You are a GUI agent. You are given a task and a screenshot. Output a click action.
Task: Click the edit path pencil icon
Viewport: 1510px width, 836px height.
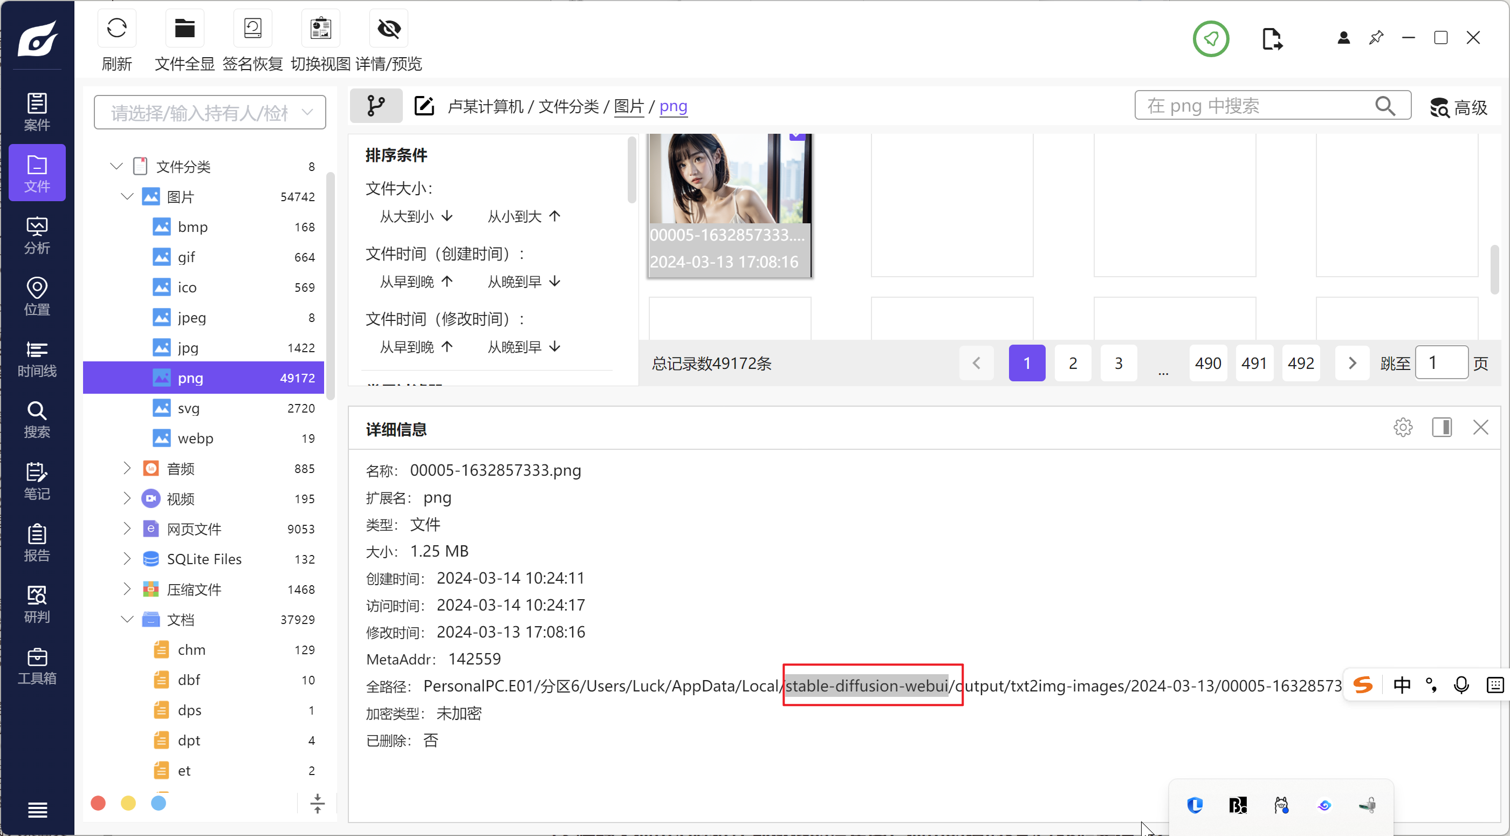424,106
